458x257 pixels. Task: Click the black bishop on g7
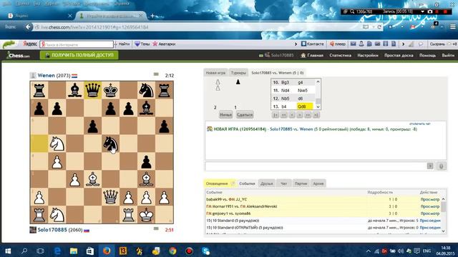coord(146,108)
